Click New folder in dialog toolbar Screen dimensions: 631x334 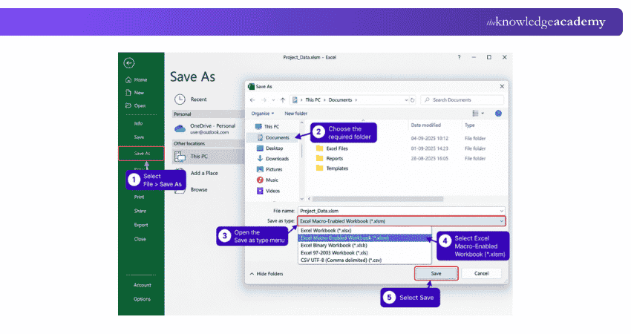295,114
